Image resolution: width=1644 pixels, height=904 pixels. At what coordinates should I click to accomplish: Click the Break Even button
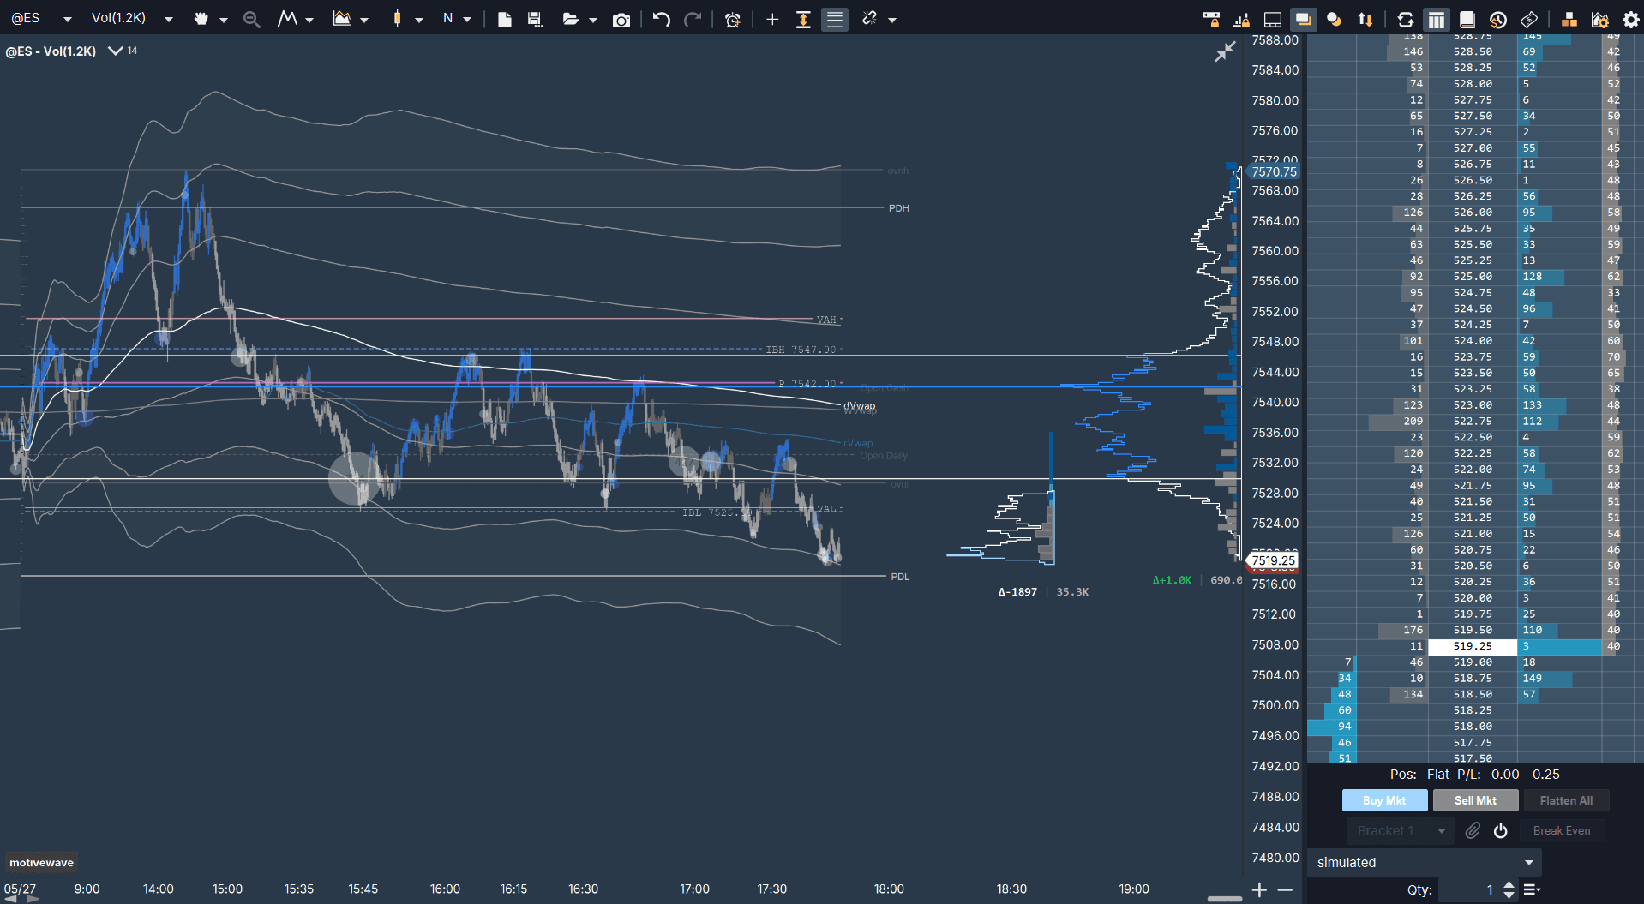coord(1562,830)
